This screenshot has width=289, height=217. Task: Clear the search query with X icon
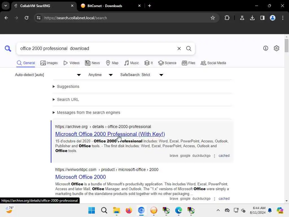179,49
